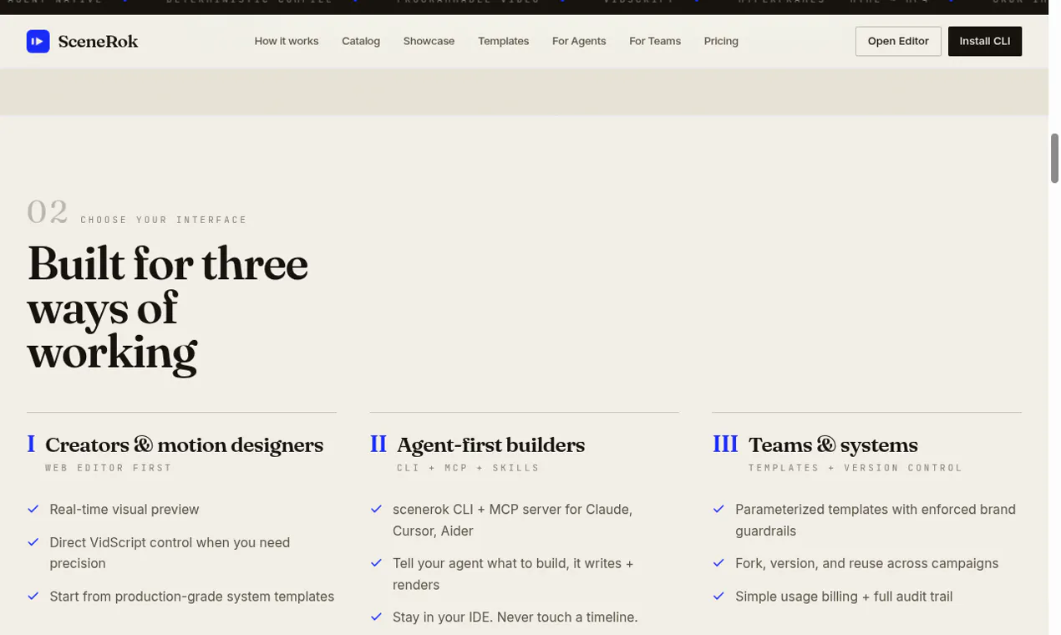The height and width of the screenshot is (635, 1061).
Task: Click the TEMPLATES + VERSION CONTROL subtitle
Action: point(855,468)
